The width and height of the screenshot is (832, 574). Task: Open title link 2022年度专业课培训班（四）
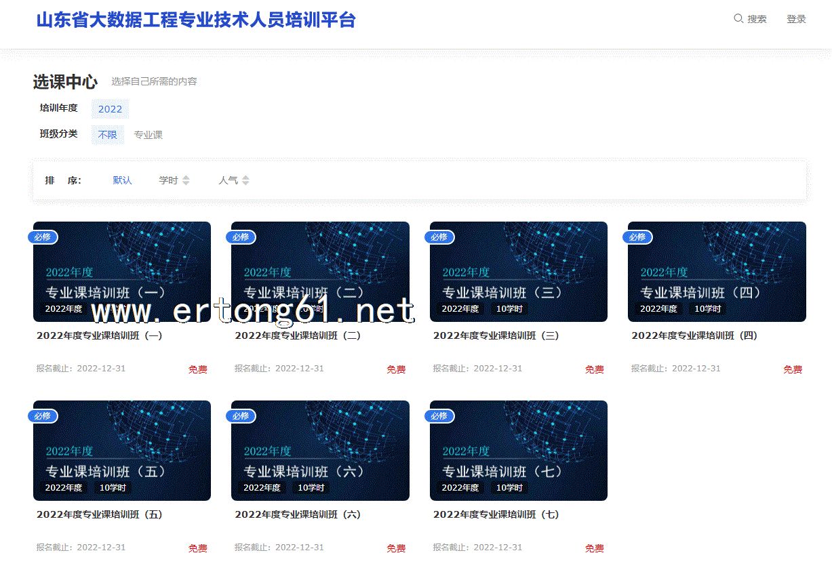coord(694,335)
